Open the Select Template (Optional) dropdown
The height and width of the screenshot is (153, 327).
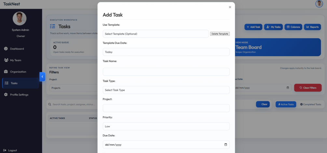pos(156,34)
